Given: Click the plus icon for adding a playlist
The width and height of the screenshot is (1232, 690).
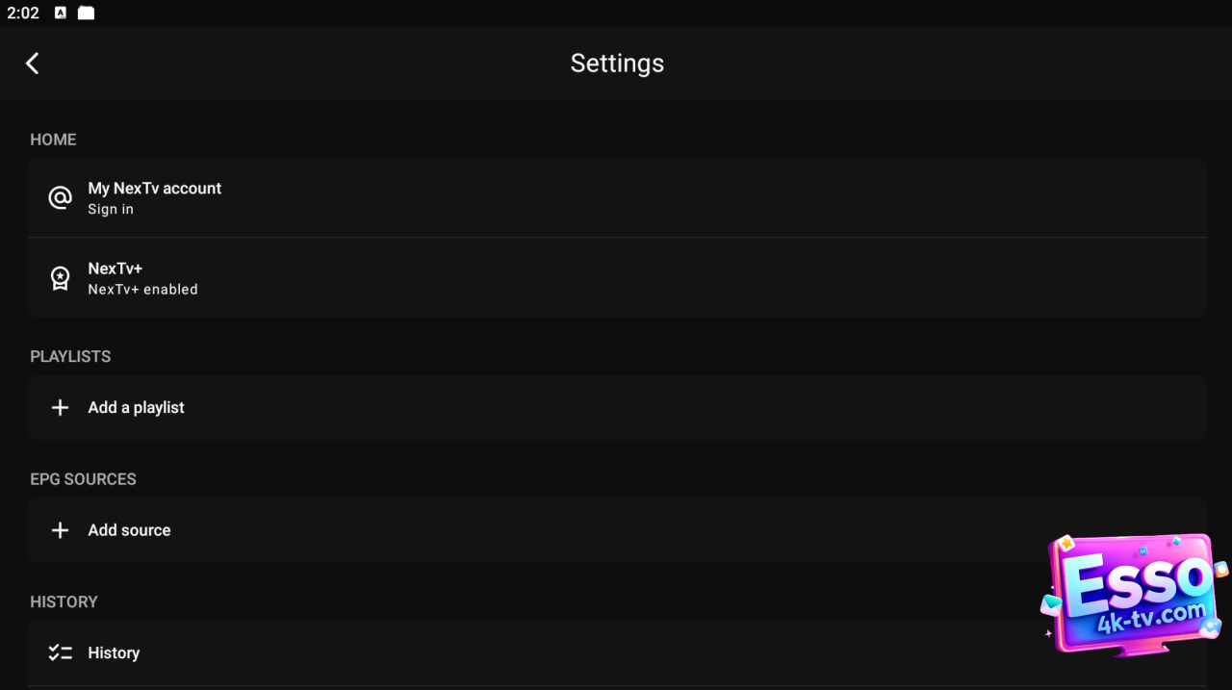Looking at the screenshot, I should pos(60,407).
